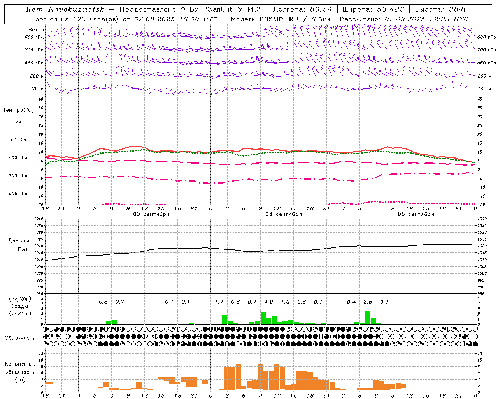Click the date label 04 сентября
The width and height of the screenshot is (498, 399).
coord(284,214)
